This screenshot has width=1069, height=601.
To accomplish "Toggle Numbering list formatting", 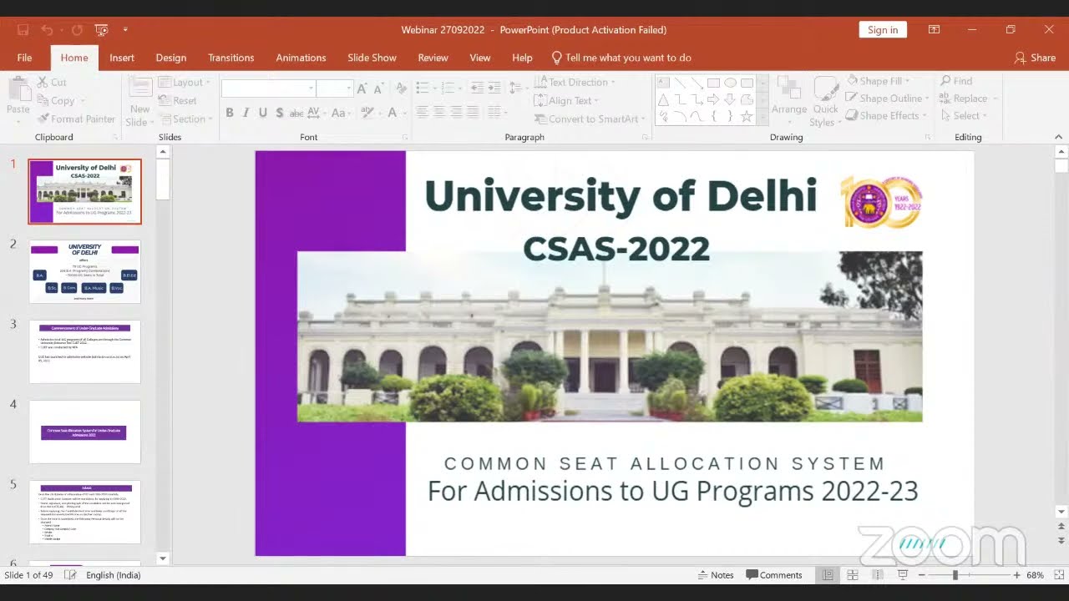I will coord(450,88).
